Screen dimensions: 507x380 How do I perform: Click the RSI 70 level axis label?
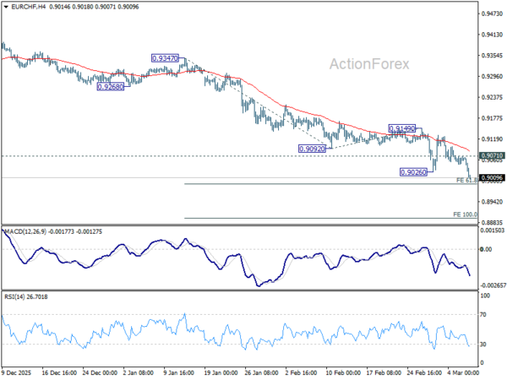point(483,314)
